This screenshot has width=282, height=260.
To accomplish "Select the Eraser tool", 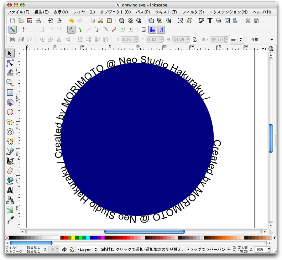I will pos(10,171).
